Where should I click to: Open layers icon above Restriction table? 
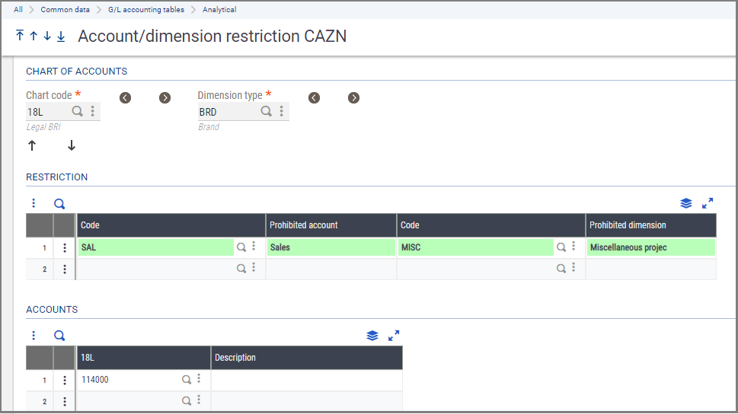[686, 203]
